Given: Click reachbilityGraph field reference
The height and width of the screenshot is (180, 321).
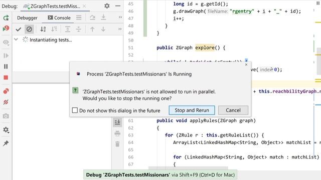Looking at the screenshot, I should click(x=294, y=91).
